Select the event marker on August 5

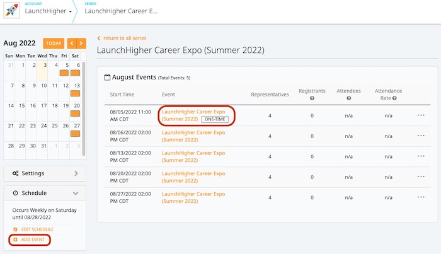[64, 73]
